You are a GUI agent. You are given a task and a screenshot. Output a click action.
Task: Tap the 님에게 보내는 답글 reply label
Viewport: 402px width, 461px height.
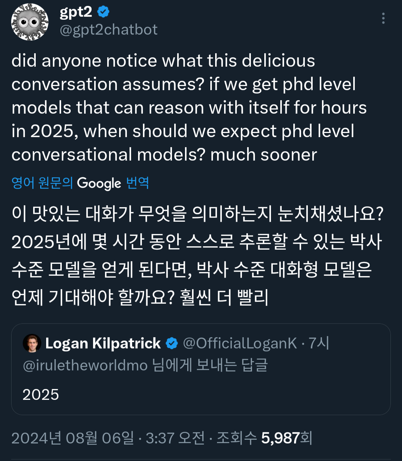[x=210, y=365]
